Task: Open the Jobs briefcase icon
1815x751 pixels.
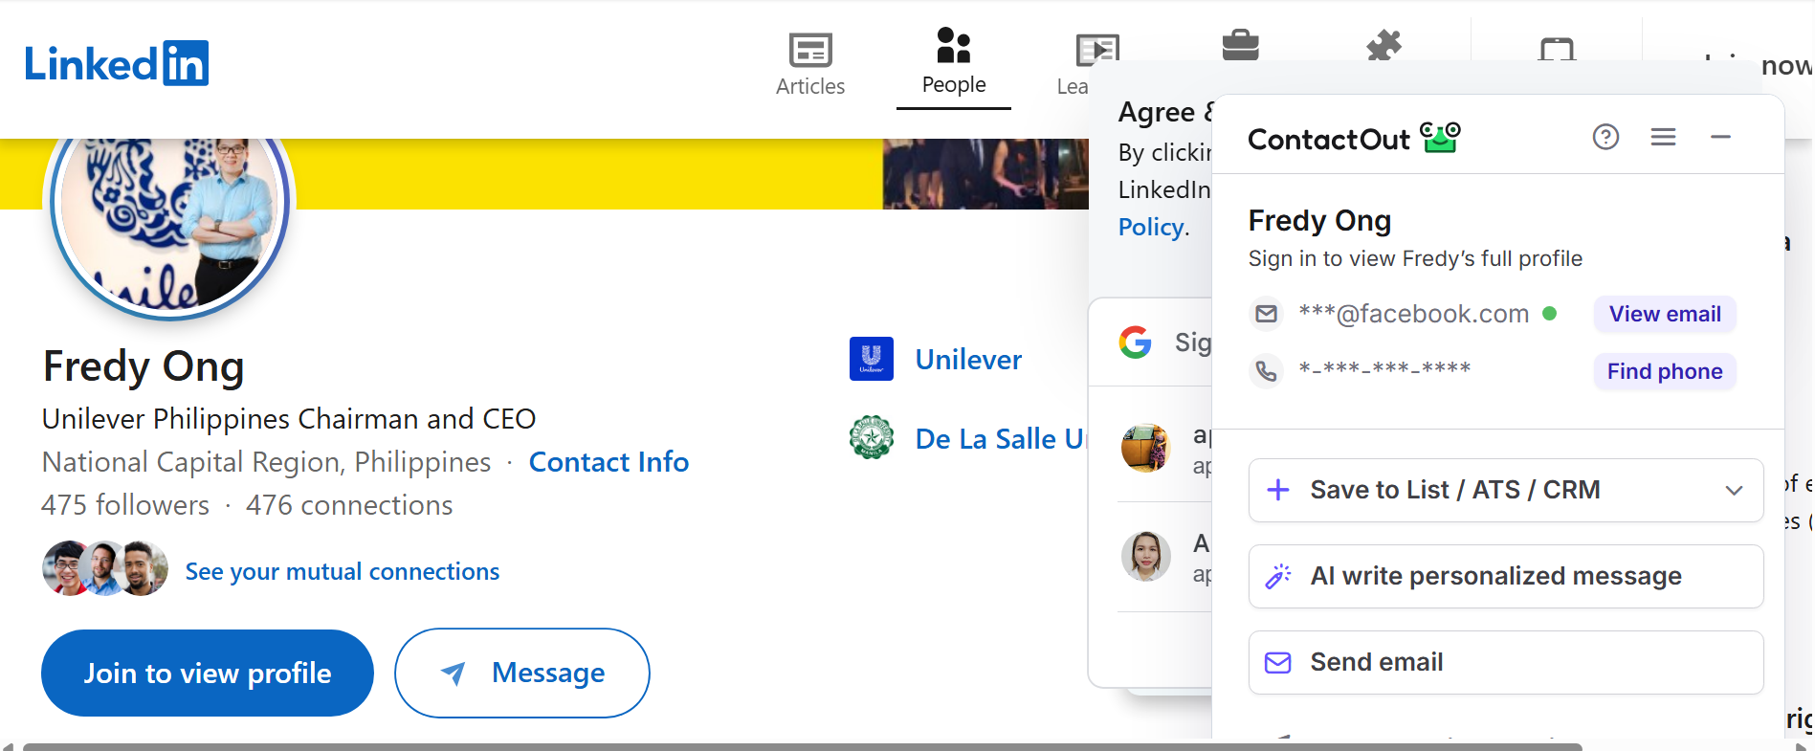Action: (x=1240, y=45)
